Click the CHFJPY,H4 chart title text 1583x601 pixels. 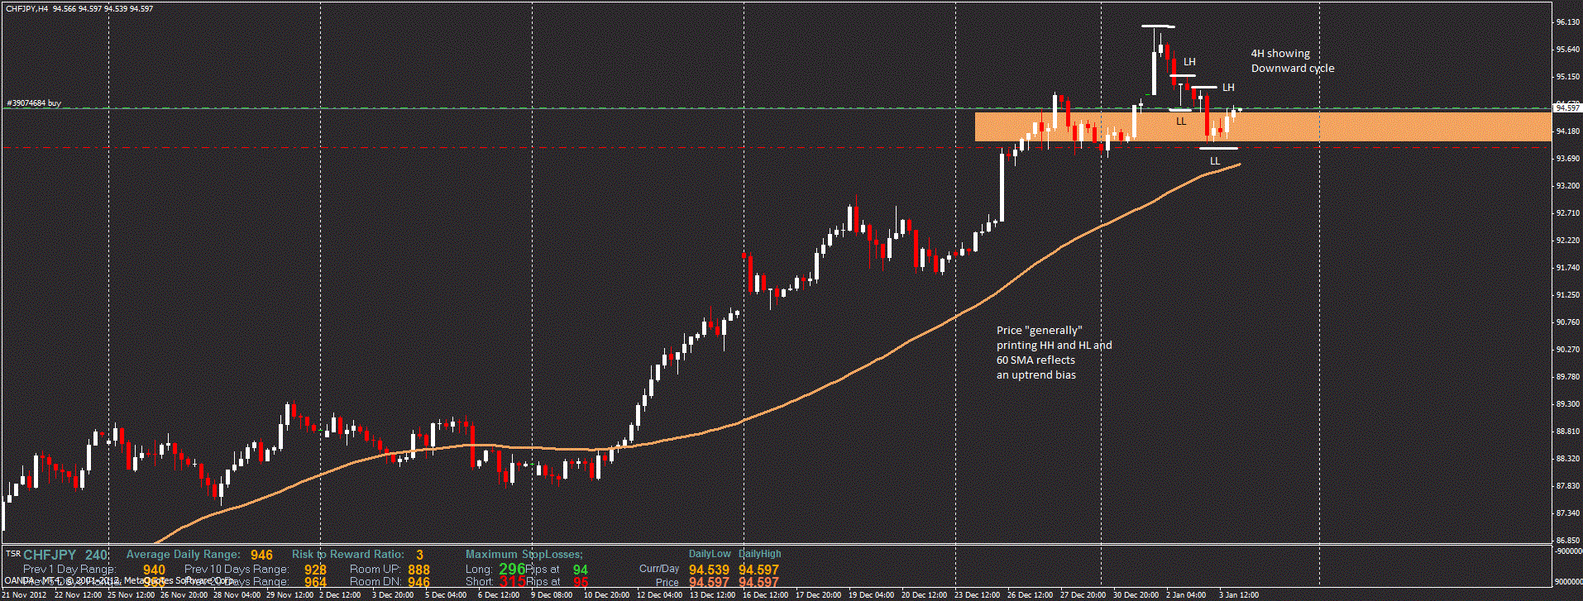[x=26, y=8]
